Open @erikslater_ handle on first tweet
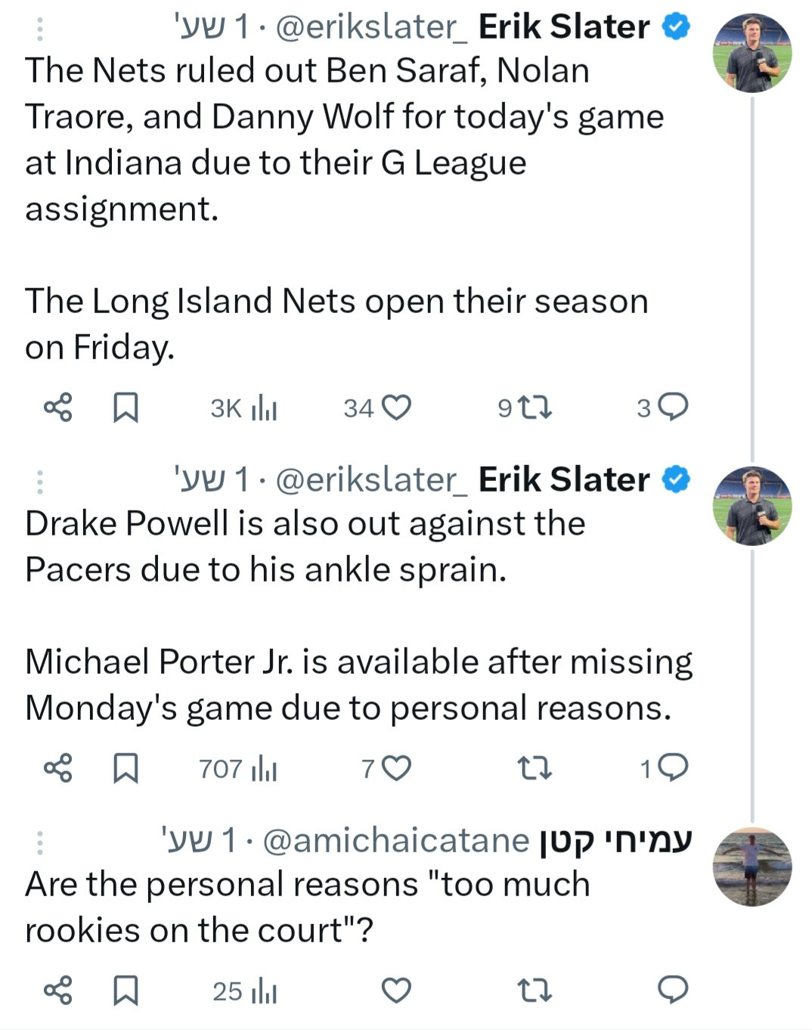 pyautogui.click(x=371, y=28)
